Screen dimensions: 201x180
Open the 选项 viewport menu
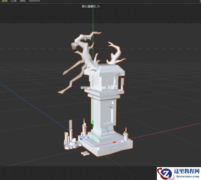pyautogui.click(x=4, y=1)
